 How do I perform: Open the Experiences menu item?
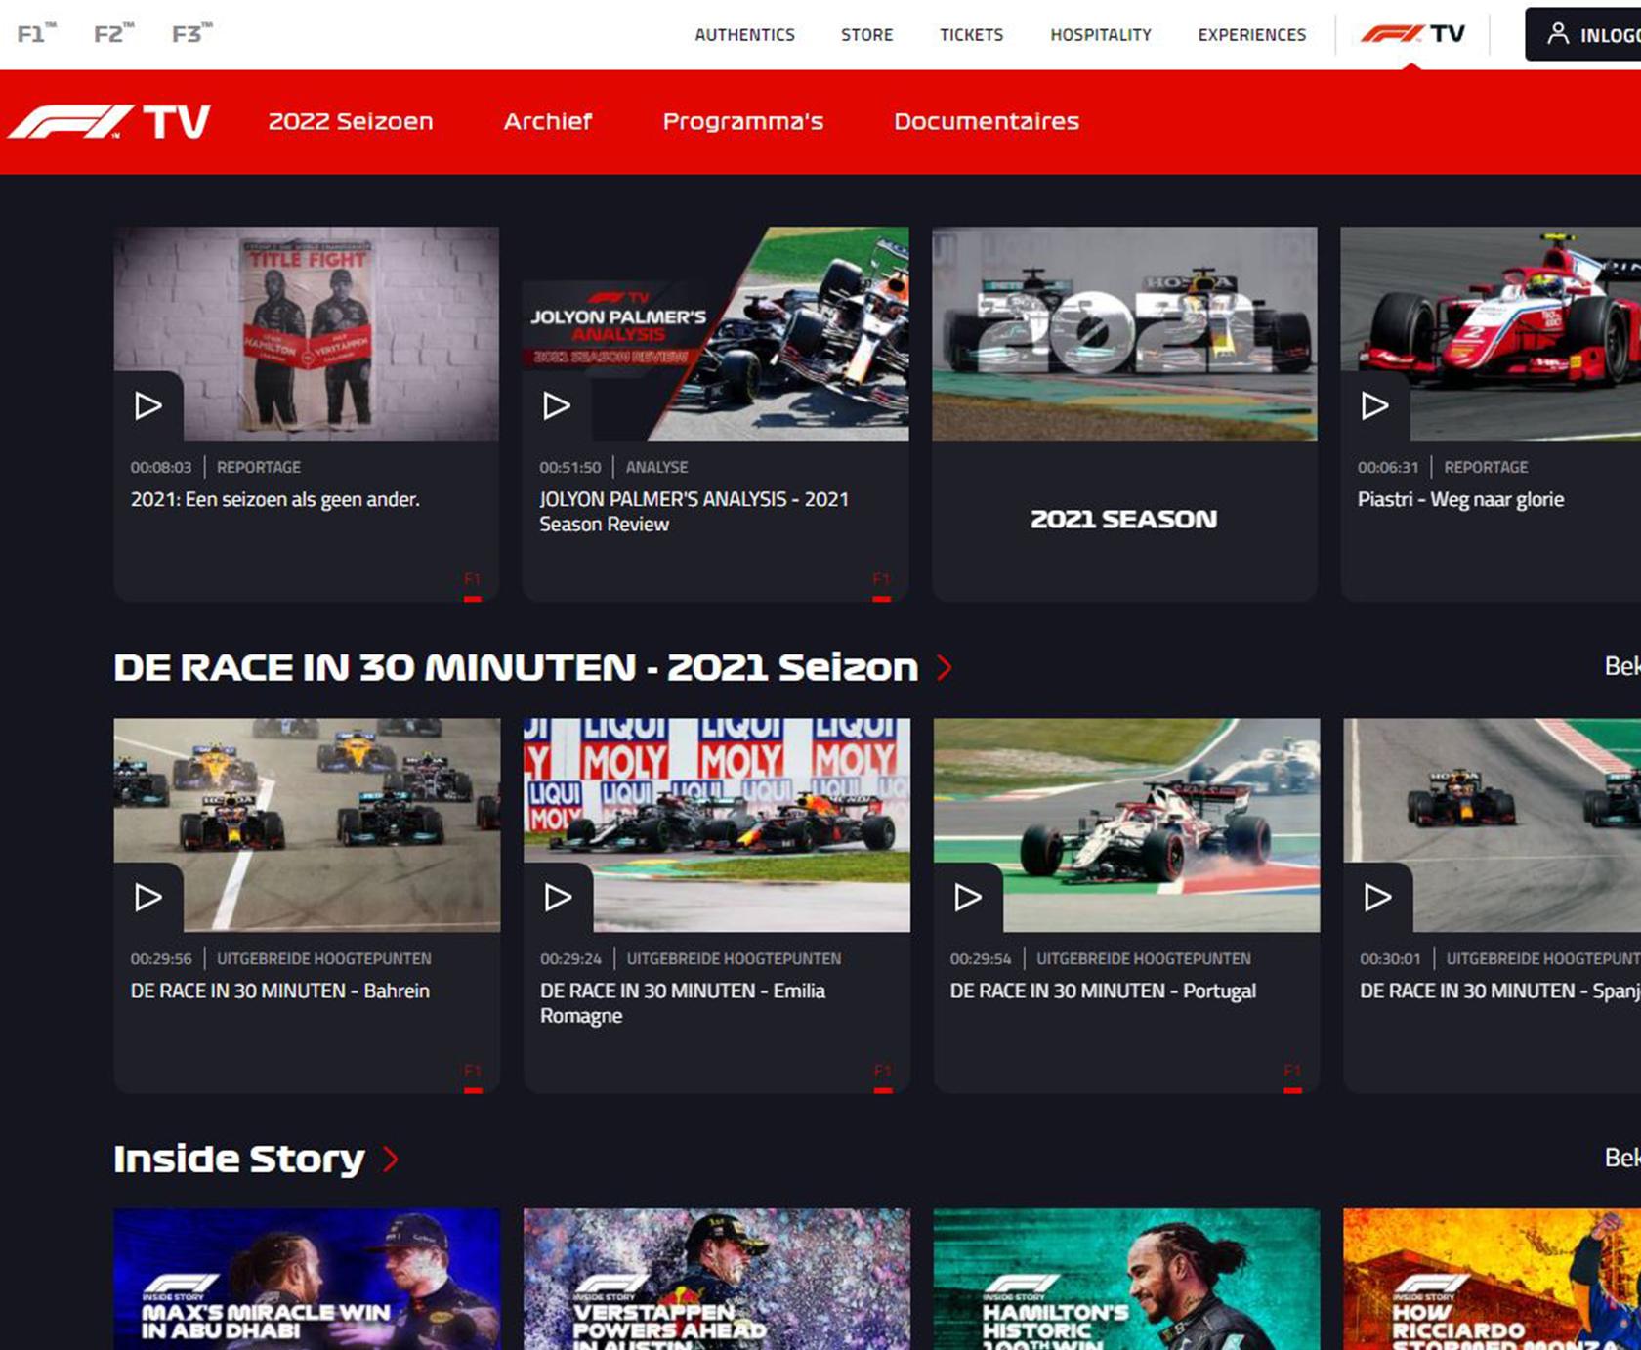coord(1251,35)
